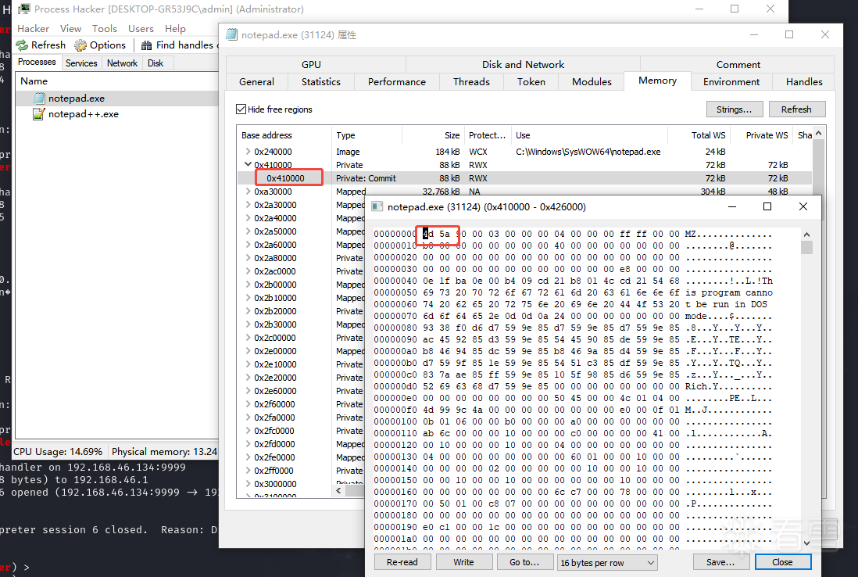Expand the 0x240000 memory region
The image size is (858, 577).
(248, 151)
